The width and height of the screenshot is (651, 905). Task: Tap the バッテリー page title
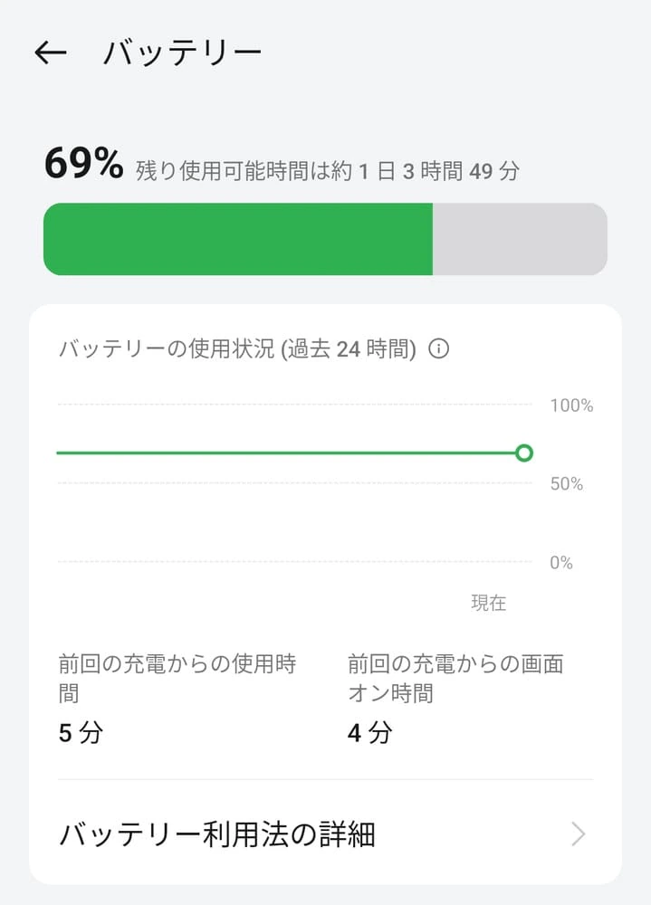pyautogui.click(x=182, y=52)
